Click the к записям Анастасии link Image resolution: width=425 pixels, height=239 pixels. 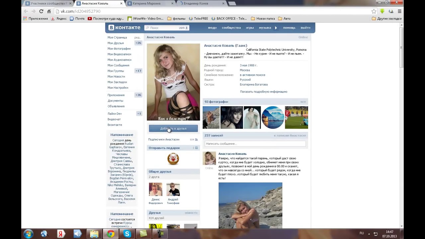point(290,135)
